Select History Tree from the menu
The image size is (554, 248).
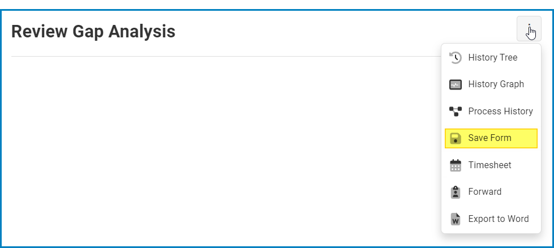[492, 58]
